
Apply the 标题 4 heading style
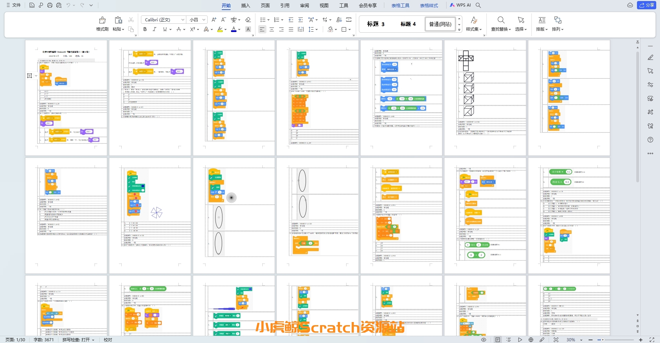click(x=408, y=24)
